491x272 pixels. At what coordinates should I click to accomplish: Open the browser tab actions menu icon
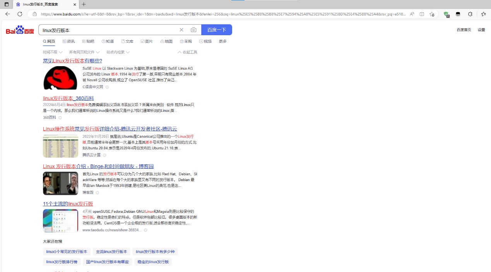7,4
